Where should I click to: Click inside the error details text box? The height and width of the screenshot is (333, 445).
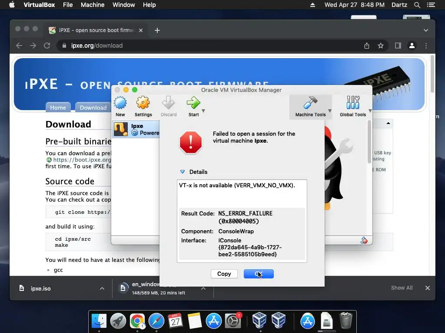242,221
